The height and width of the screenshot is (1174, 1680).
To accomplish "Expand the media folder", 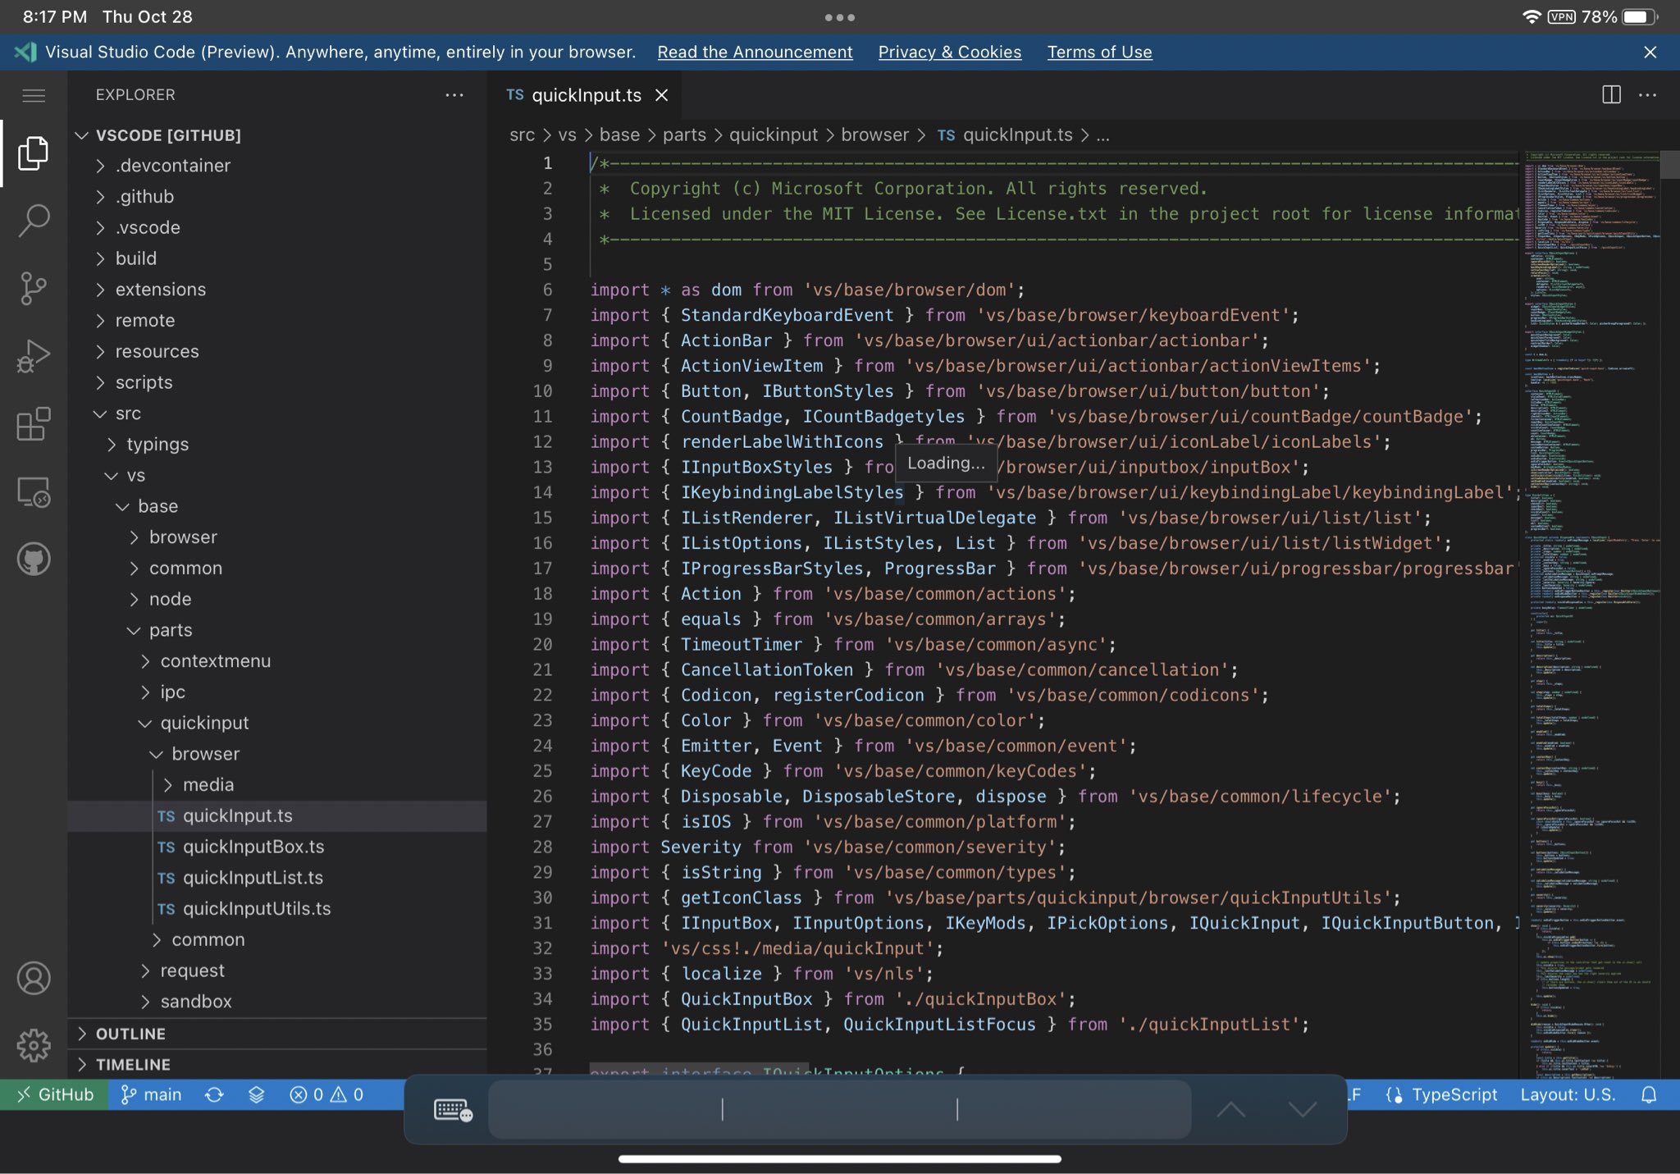I will 208,784.
